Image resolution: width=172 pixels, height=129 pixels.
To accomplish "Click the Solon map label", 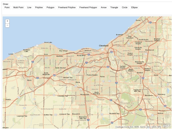I will [x=156, y=75].
